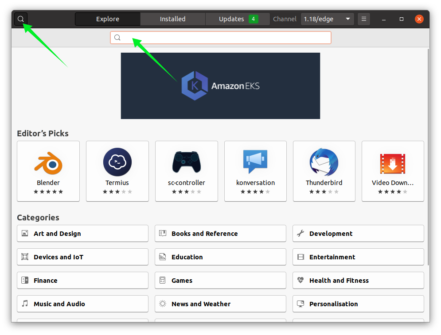
Task: Click the Editor's Picks heading
Action: coord(43,133)
